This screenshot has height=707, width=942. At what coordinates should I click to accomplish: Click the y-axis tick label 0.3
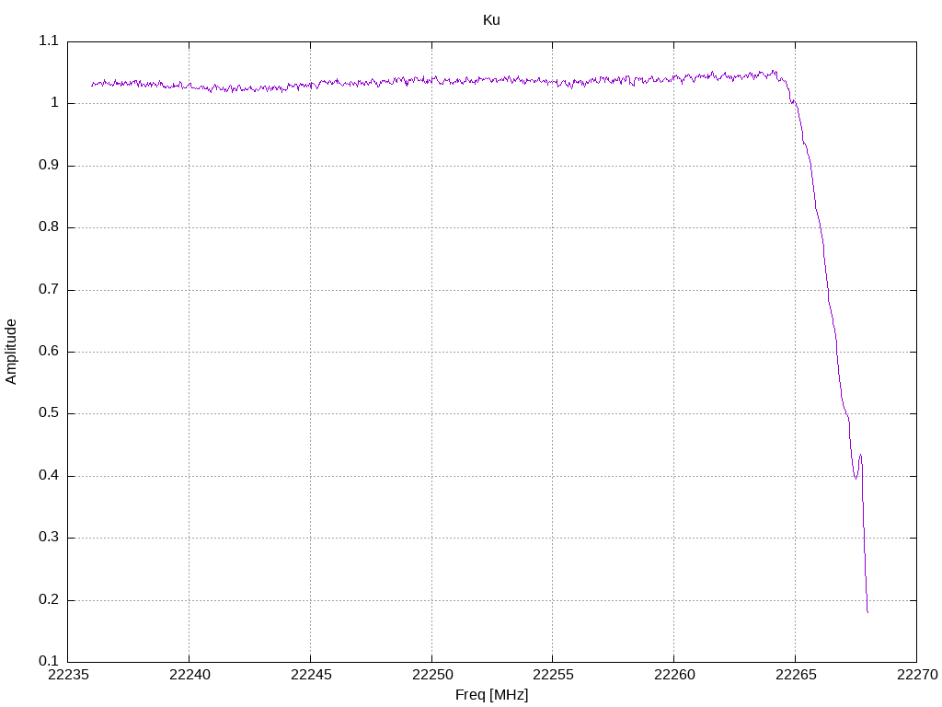pyautogui.click(x=49, y=538)
